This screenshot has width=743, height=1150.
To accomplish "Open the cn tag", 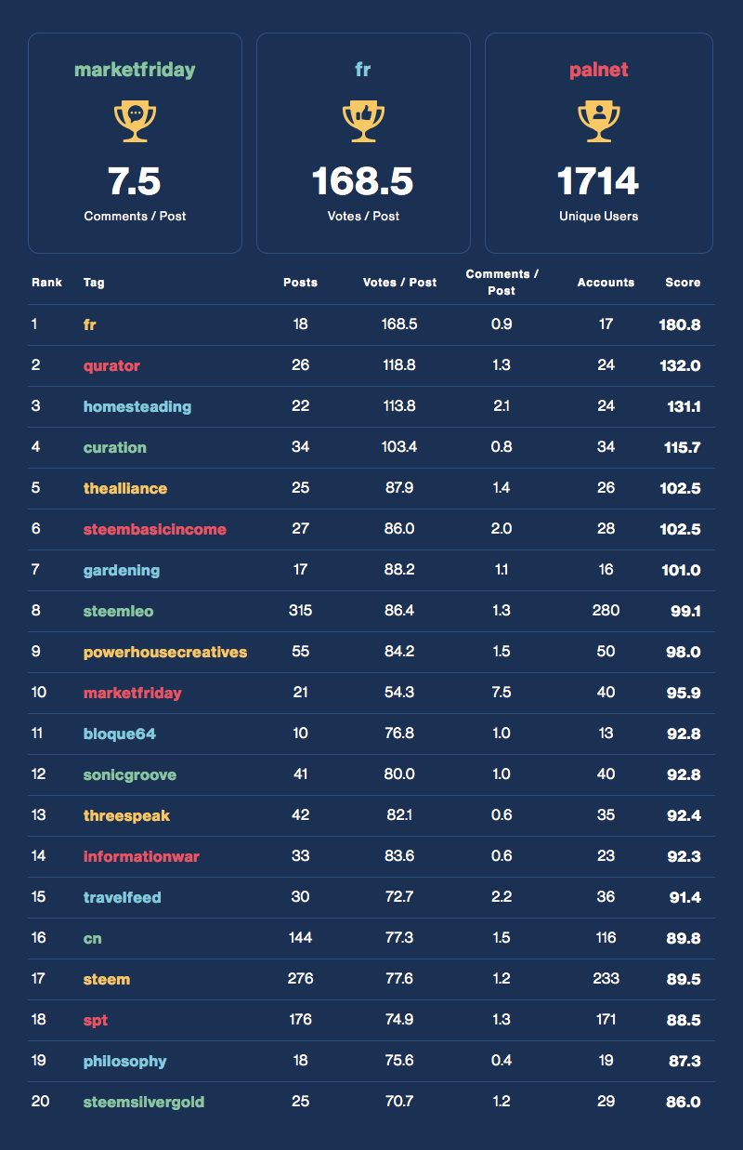I will pos(92,938).
